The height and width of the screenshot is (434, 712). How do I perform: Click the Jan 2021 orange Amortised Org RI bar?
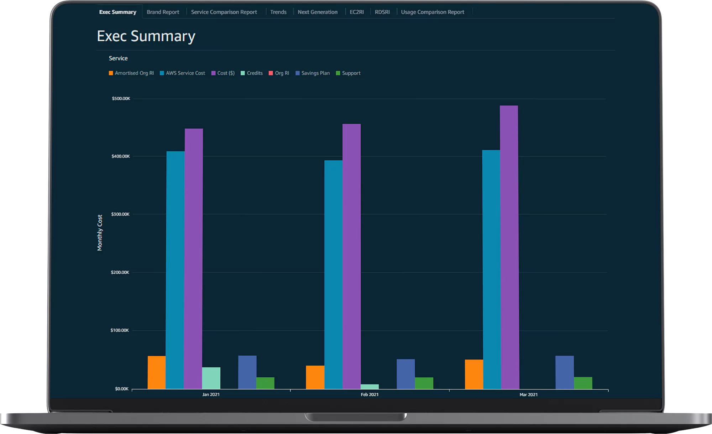[x=157, y=372]
